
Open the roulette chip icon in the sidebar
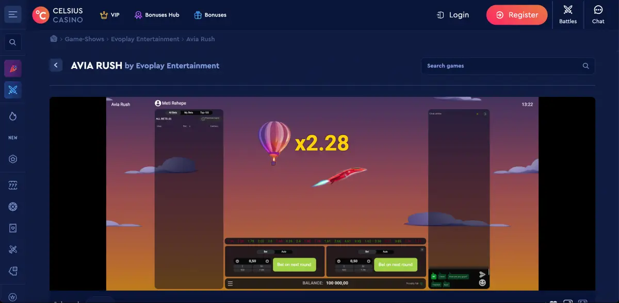13,207
